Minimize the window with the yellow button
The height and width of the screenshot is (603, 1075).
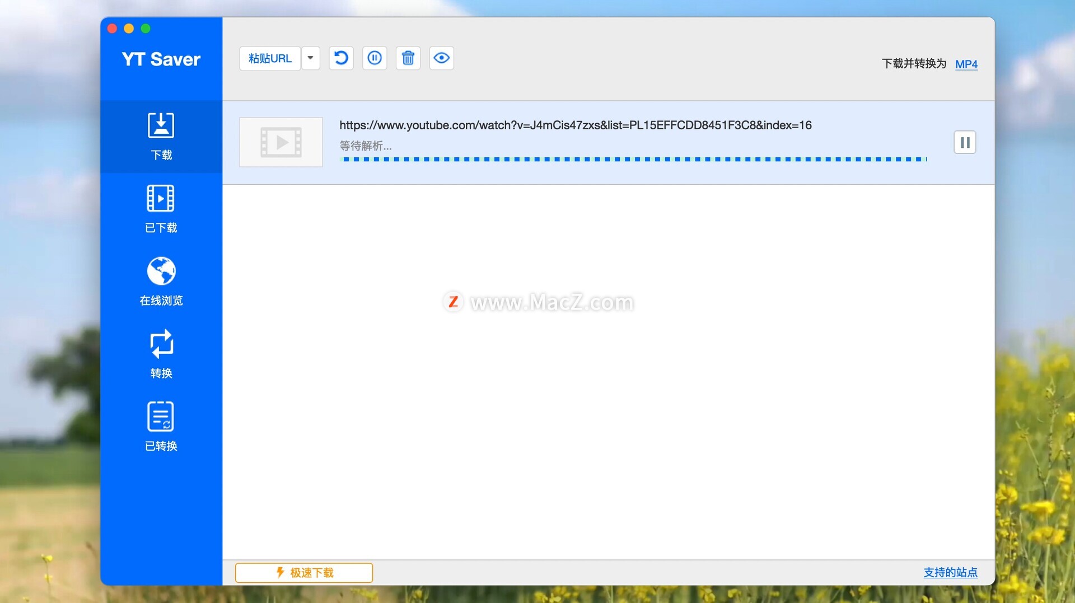pos(129,29)
